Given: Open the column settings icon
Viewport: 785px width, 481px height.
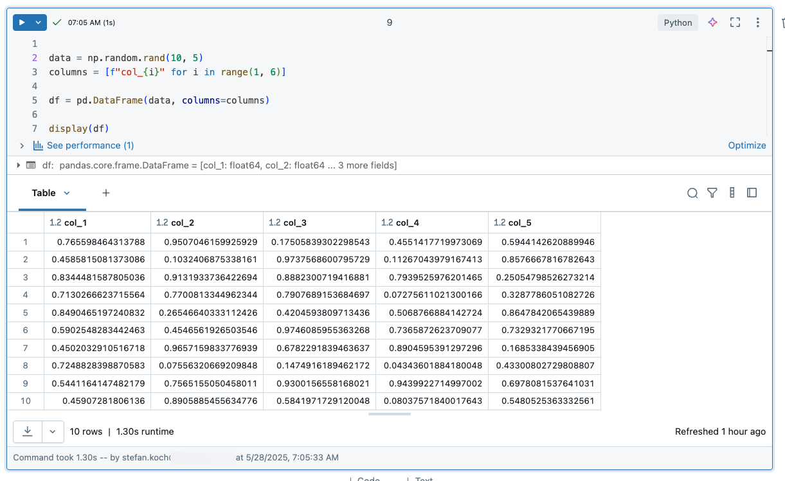Looking at the screenshot, I should (x=732, y=193).
